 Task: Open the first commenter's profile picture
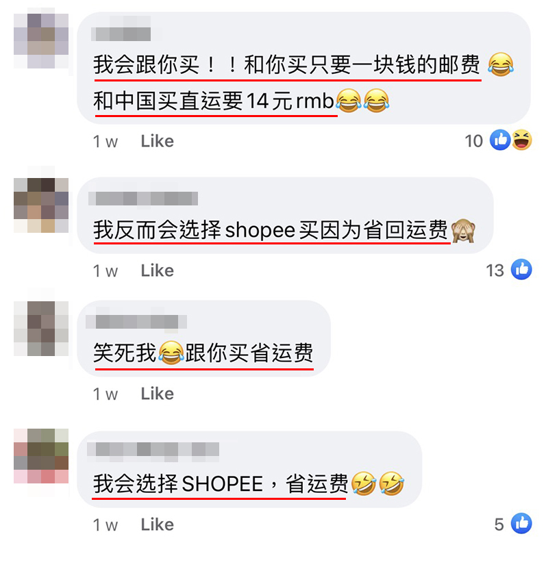[x=41, y=40]
